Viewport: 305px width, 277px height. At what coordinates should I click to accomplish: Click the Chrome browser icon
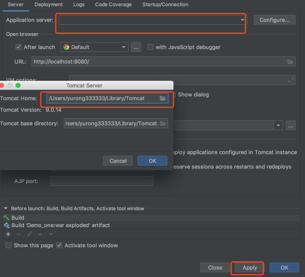pos(66,47)
